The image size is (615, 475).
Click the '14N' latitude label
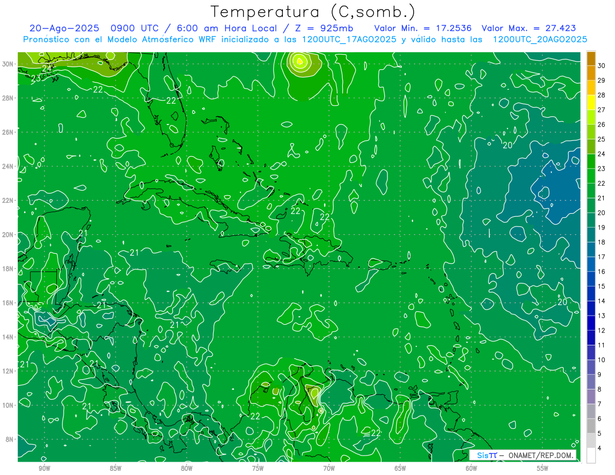click(x=8, y=337)
